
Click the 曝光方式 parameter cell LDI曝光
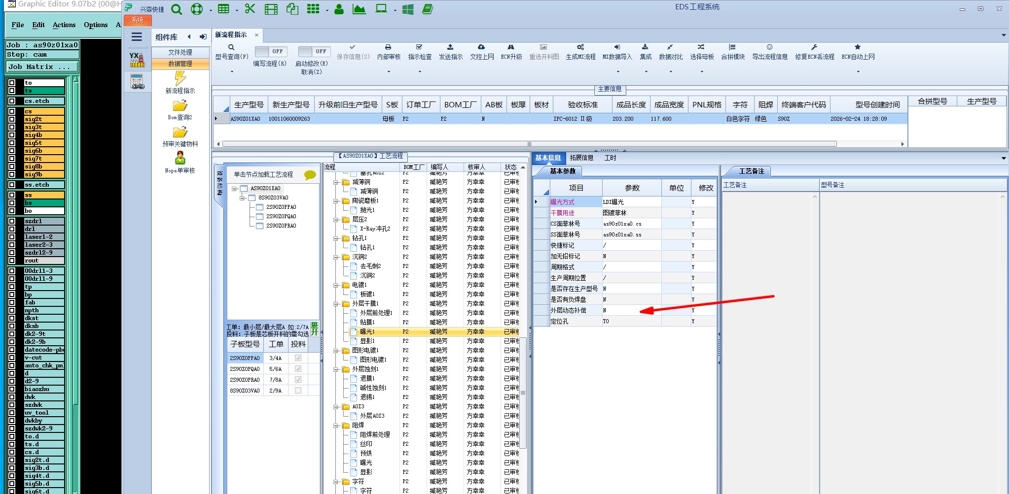pos(631,202)
